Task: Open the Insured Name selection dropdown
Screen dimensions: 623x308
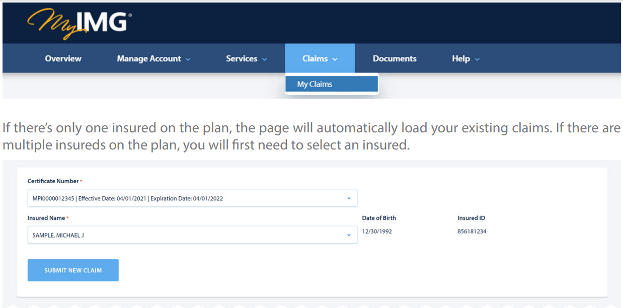Action: tap(191, 235)
